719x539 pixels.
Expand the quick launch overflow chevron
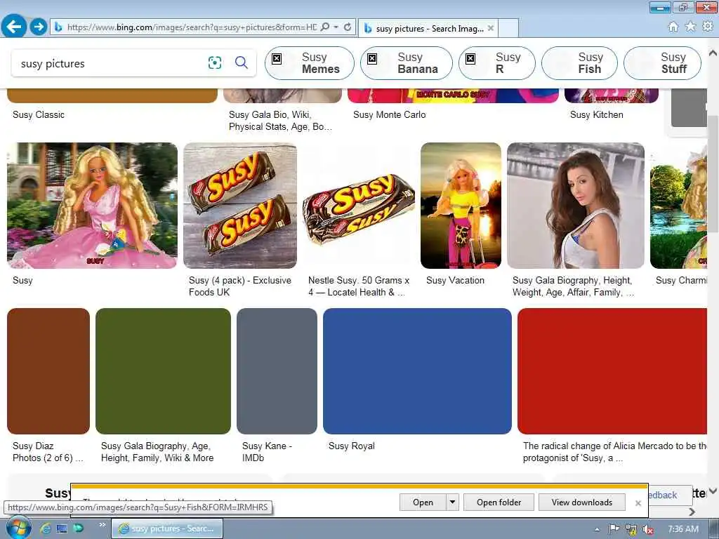[103, 525]
